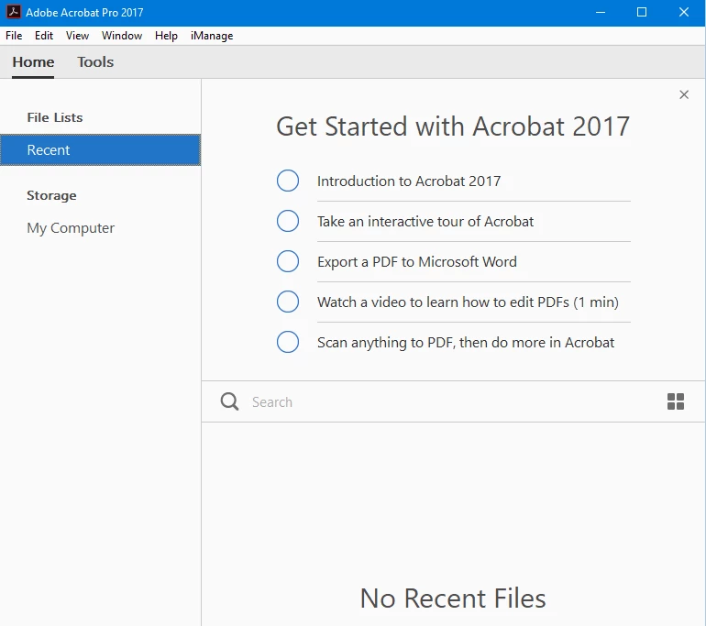Open the Edit menu
Viewport: 706px width, 626px height.
[44, 36]
